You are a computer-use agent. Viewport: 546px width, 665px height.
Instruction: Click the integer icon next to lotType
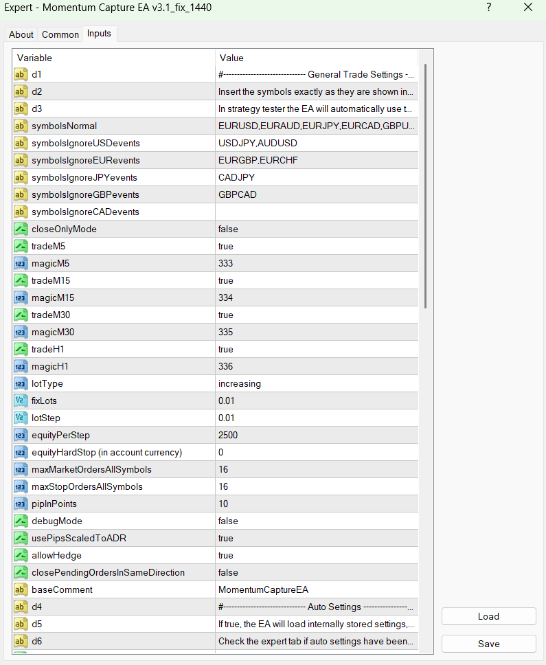(21, 383)
